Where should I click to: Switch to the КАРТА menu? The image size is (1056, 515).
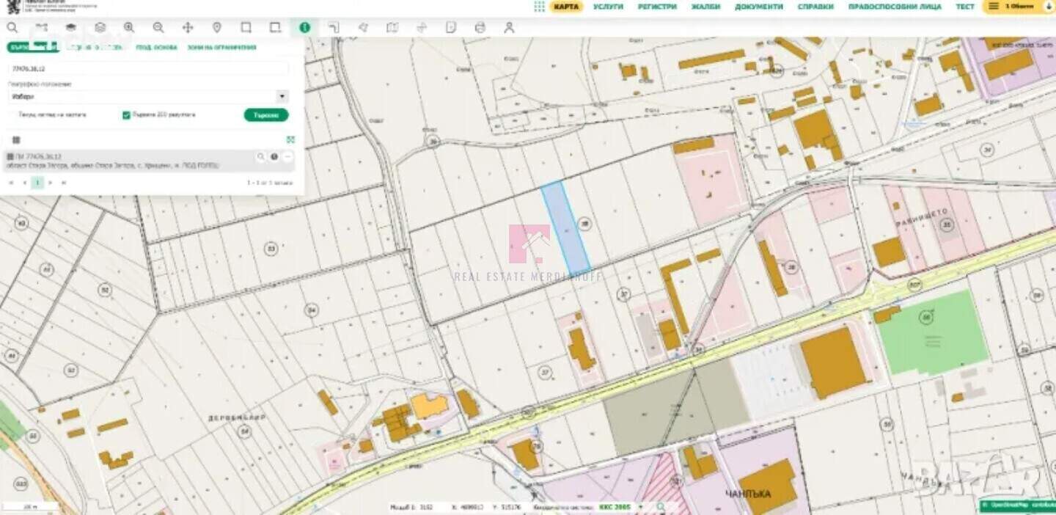(566, 7)
